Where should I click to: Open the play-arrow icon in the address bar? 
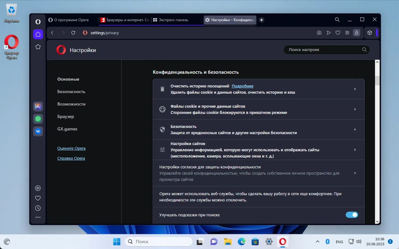coord(329,33)
